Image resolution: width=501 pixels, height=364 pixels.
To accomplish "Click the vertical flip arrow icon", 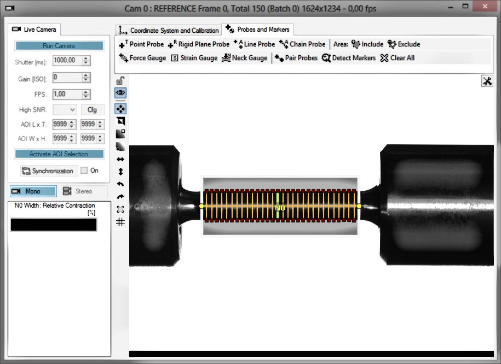I will (120, 172).
